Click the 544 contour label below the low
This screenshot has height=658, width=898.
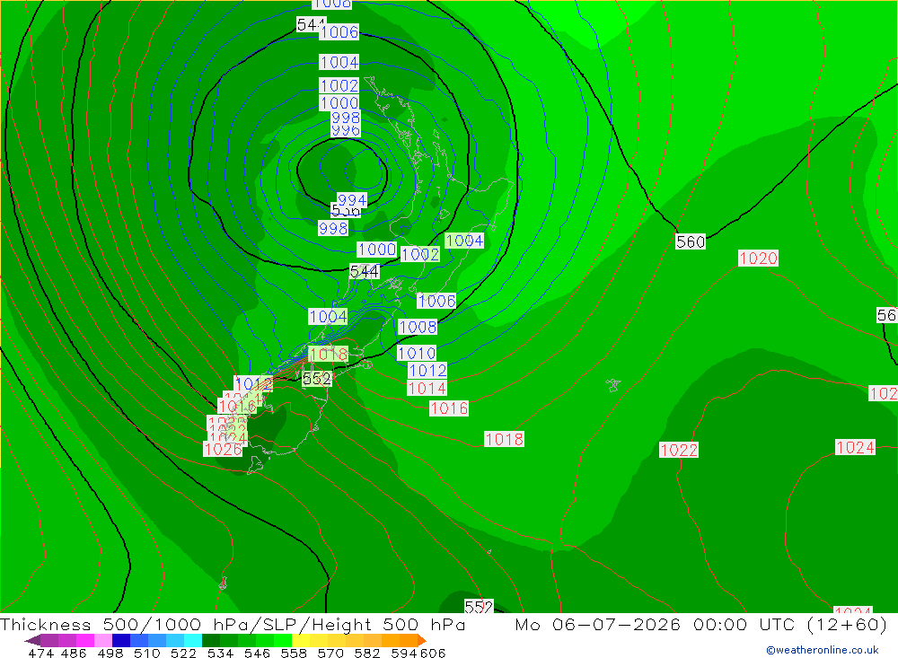[x=365, y=271]
